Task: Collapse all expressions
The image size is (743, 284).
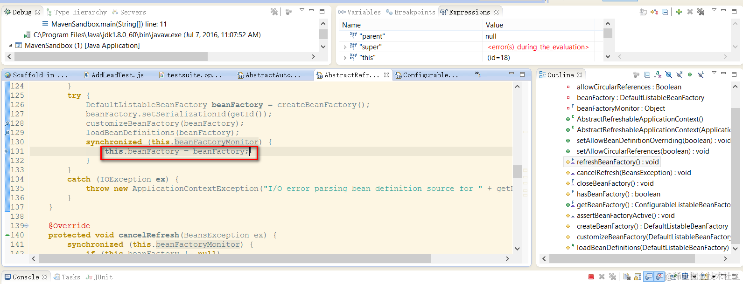Action: point(665,12)
